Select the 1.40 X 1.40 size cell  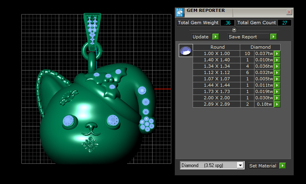[x=216, y=60]
